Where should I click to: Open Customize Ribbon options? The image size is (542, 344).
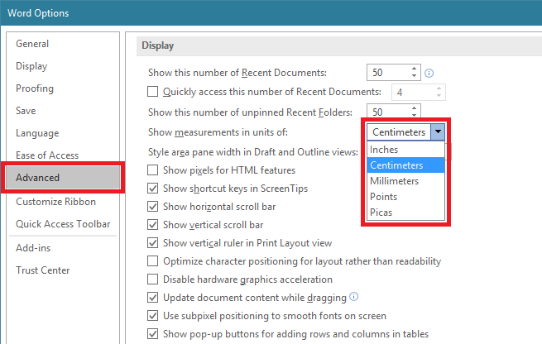pos(55,202)
